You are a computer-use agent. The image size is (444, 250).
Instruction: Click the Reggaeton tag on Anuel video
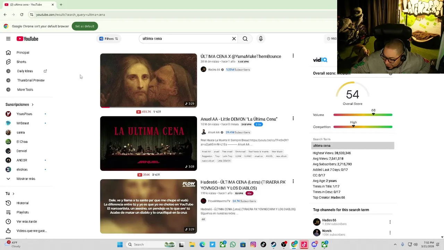(x=207, y=156)
